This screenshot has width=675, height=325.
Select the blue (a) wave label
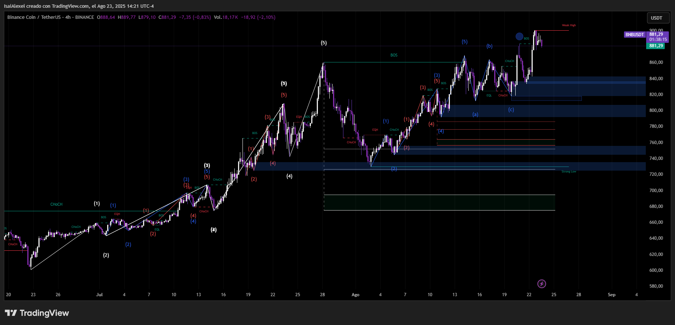click(x=475, y=114)
